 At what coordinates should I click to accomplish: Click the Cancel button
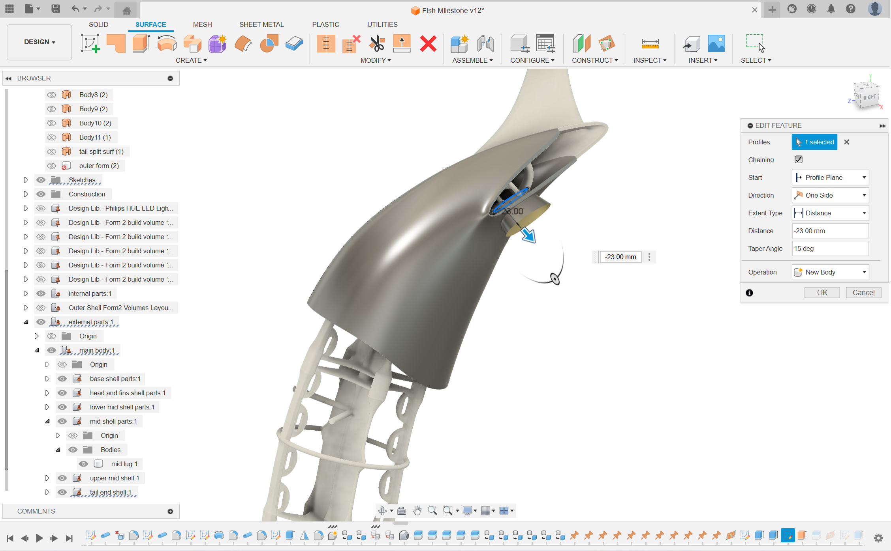(863, 293)
